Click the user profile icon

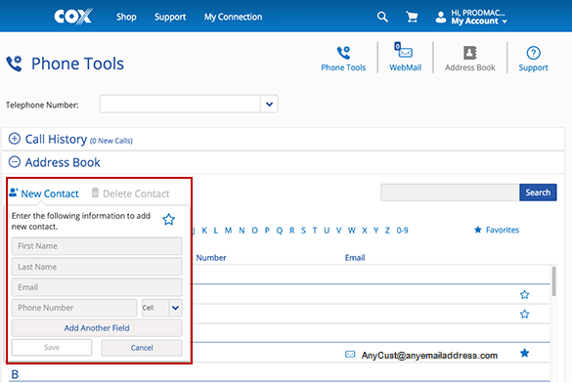coord(441,18)
